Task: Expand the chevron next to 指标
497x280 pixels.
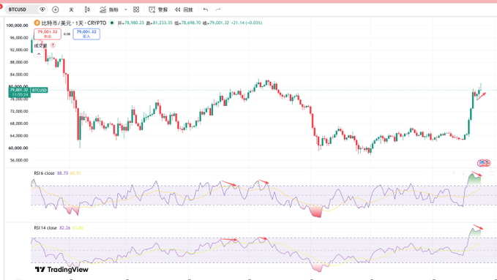Action: pos(125,10)
